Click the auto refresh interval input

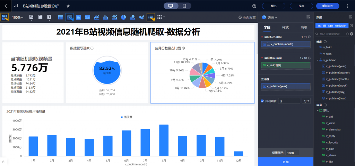click(289, 101)
